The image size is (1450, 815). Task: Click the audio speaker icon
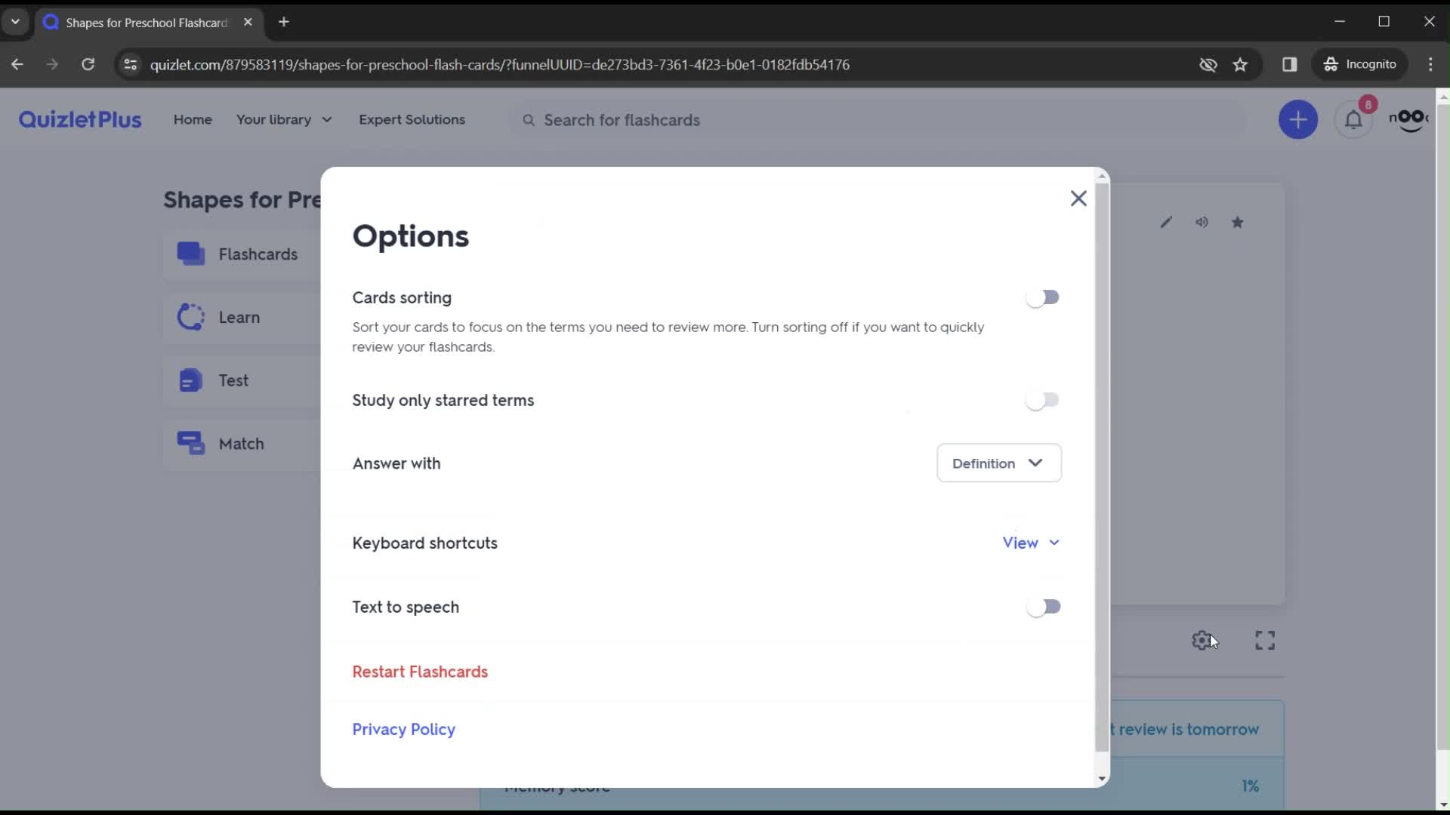[x=1202, y=222]
